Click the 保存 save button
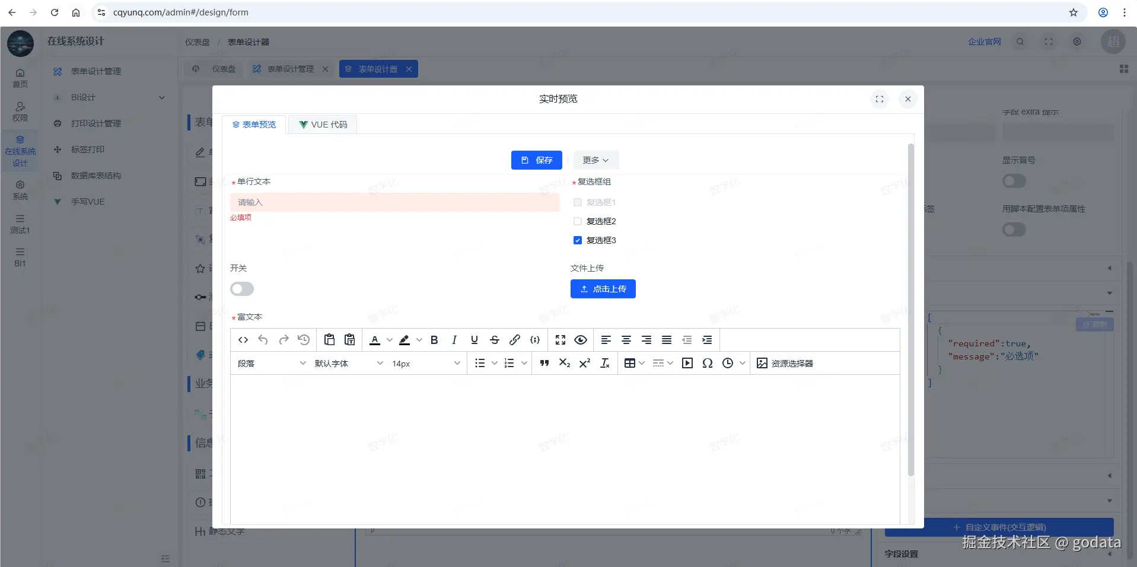 click(537, 160)
